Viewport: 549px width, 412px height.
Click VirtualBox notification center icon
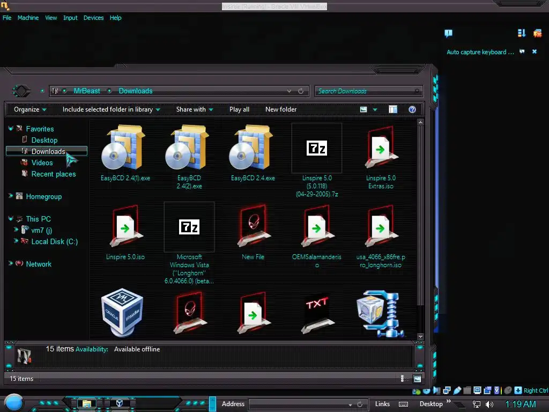point(448,33)
